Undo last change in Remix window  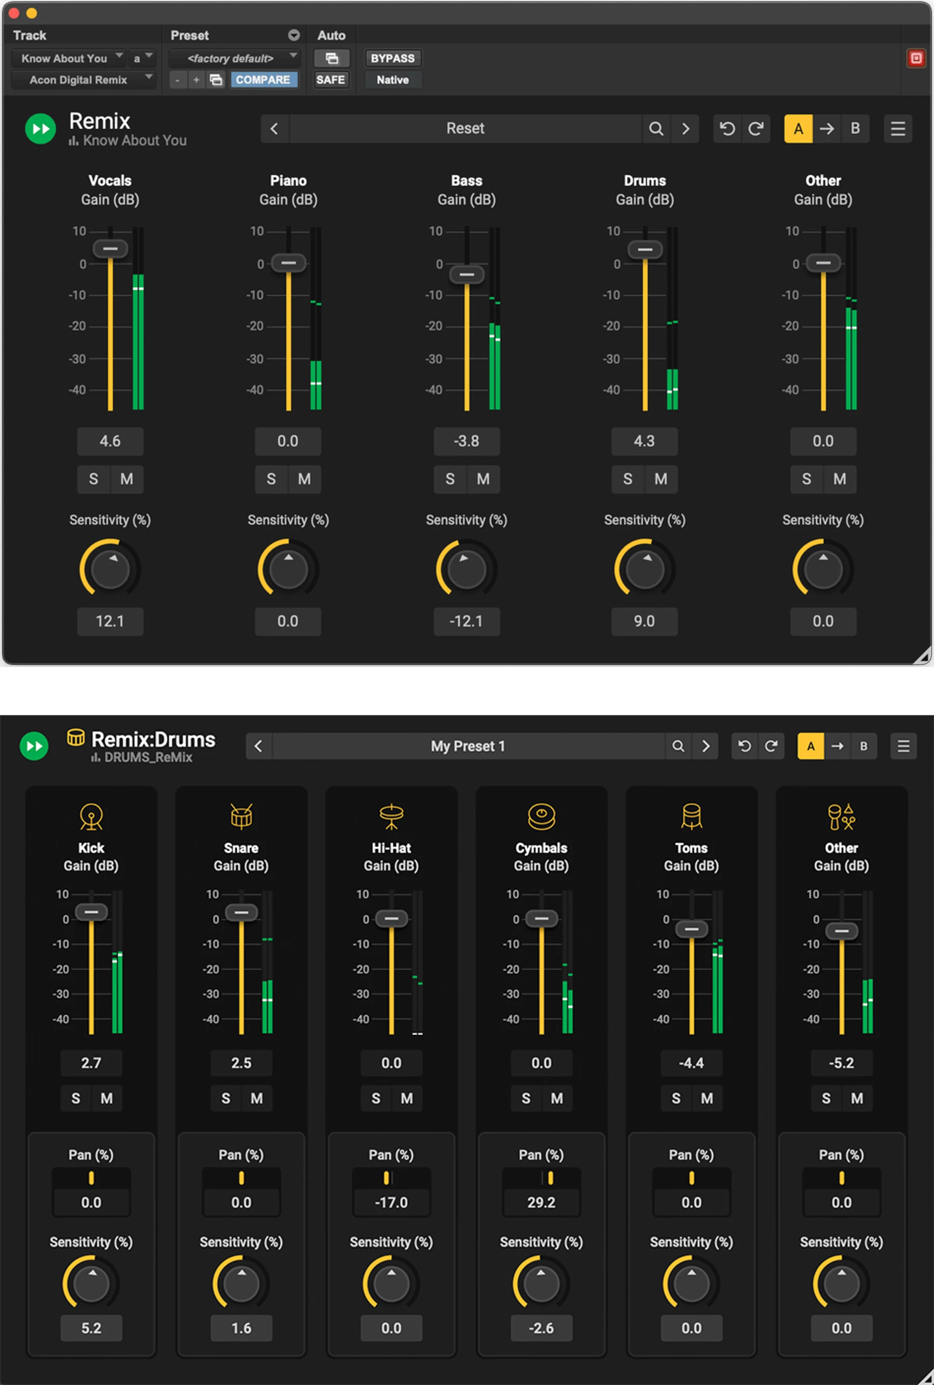click(x=727, y=129)
